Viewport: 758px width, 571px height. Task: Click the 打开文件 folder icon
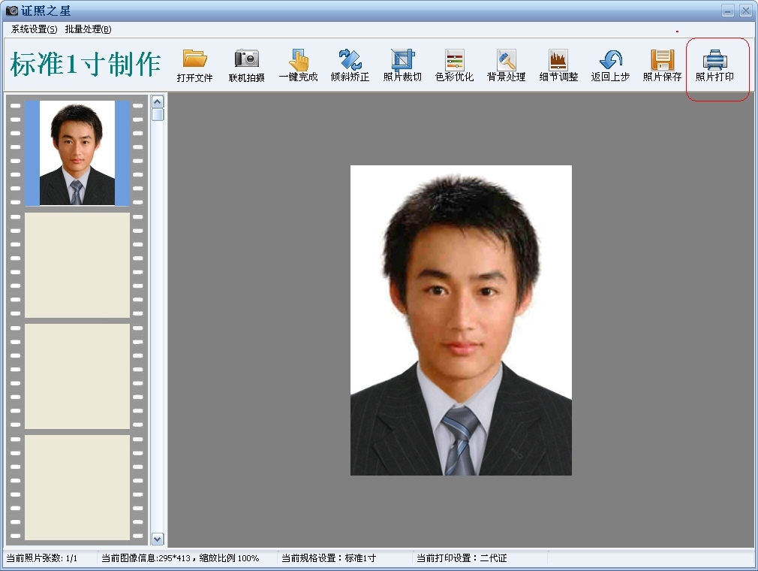pyautogui.click(x=195, y=59)
